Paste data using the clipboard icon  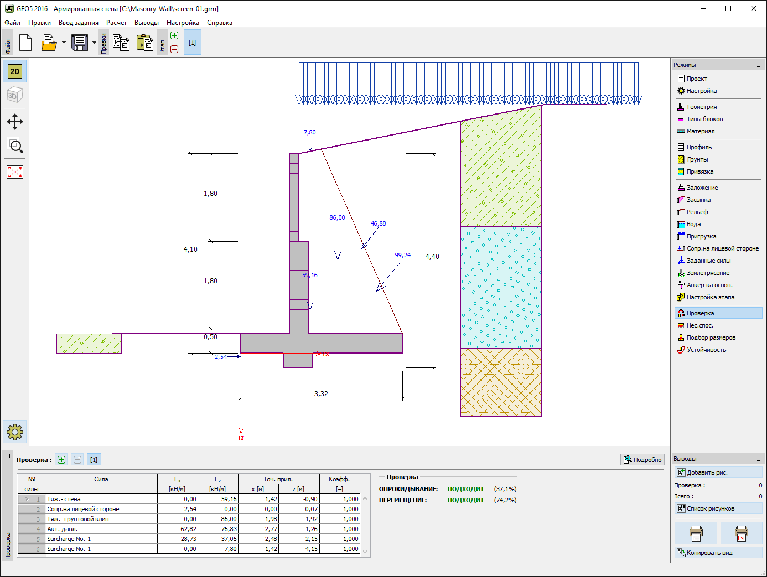tap(145, 43)
